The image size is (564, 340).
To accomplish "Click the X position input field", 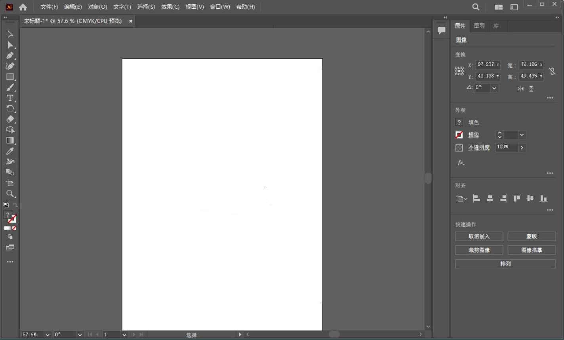I will (x=488, y=65).
